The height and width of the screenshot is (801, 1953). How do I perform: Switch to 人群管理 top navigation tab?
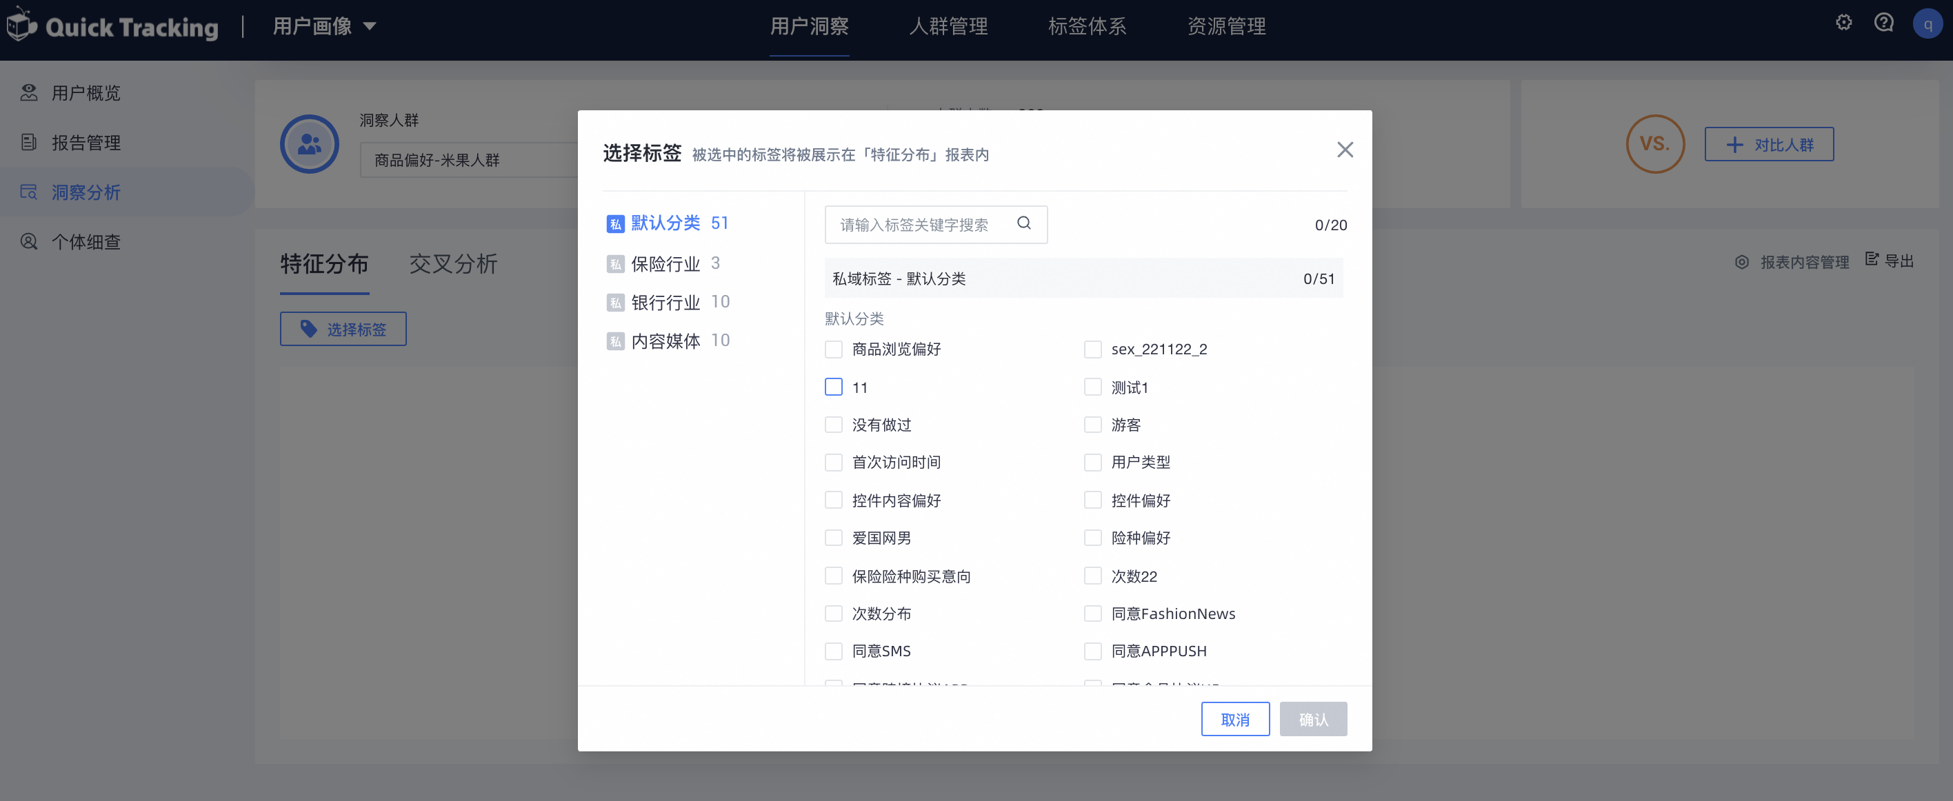click(x=948, y=26)
